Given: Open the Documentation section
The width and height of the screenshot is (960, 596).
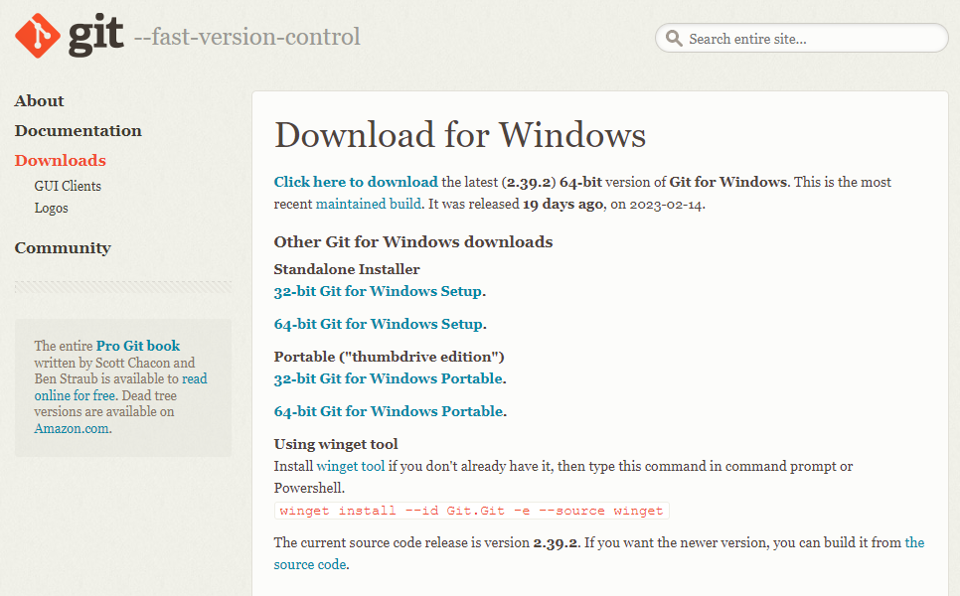Looking at the screenshot, I should coord(79,131).
